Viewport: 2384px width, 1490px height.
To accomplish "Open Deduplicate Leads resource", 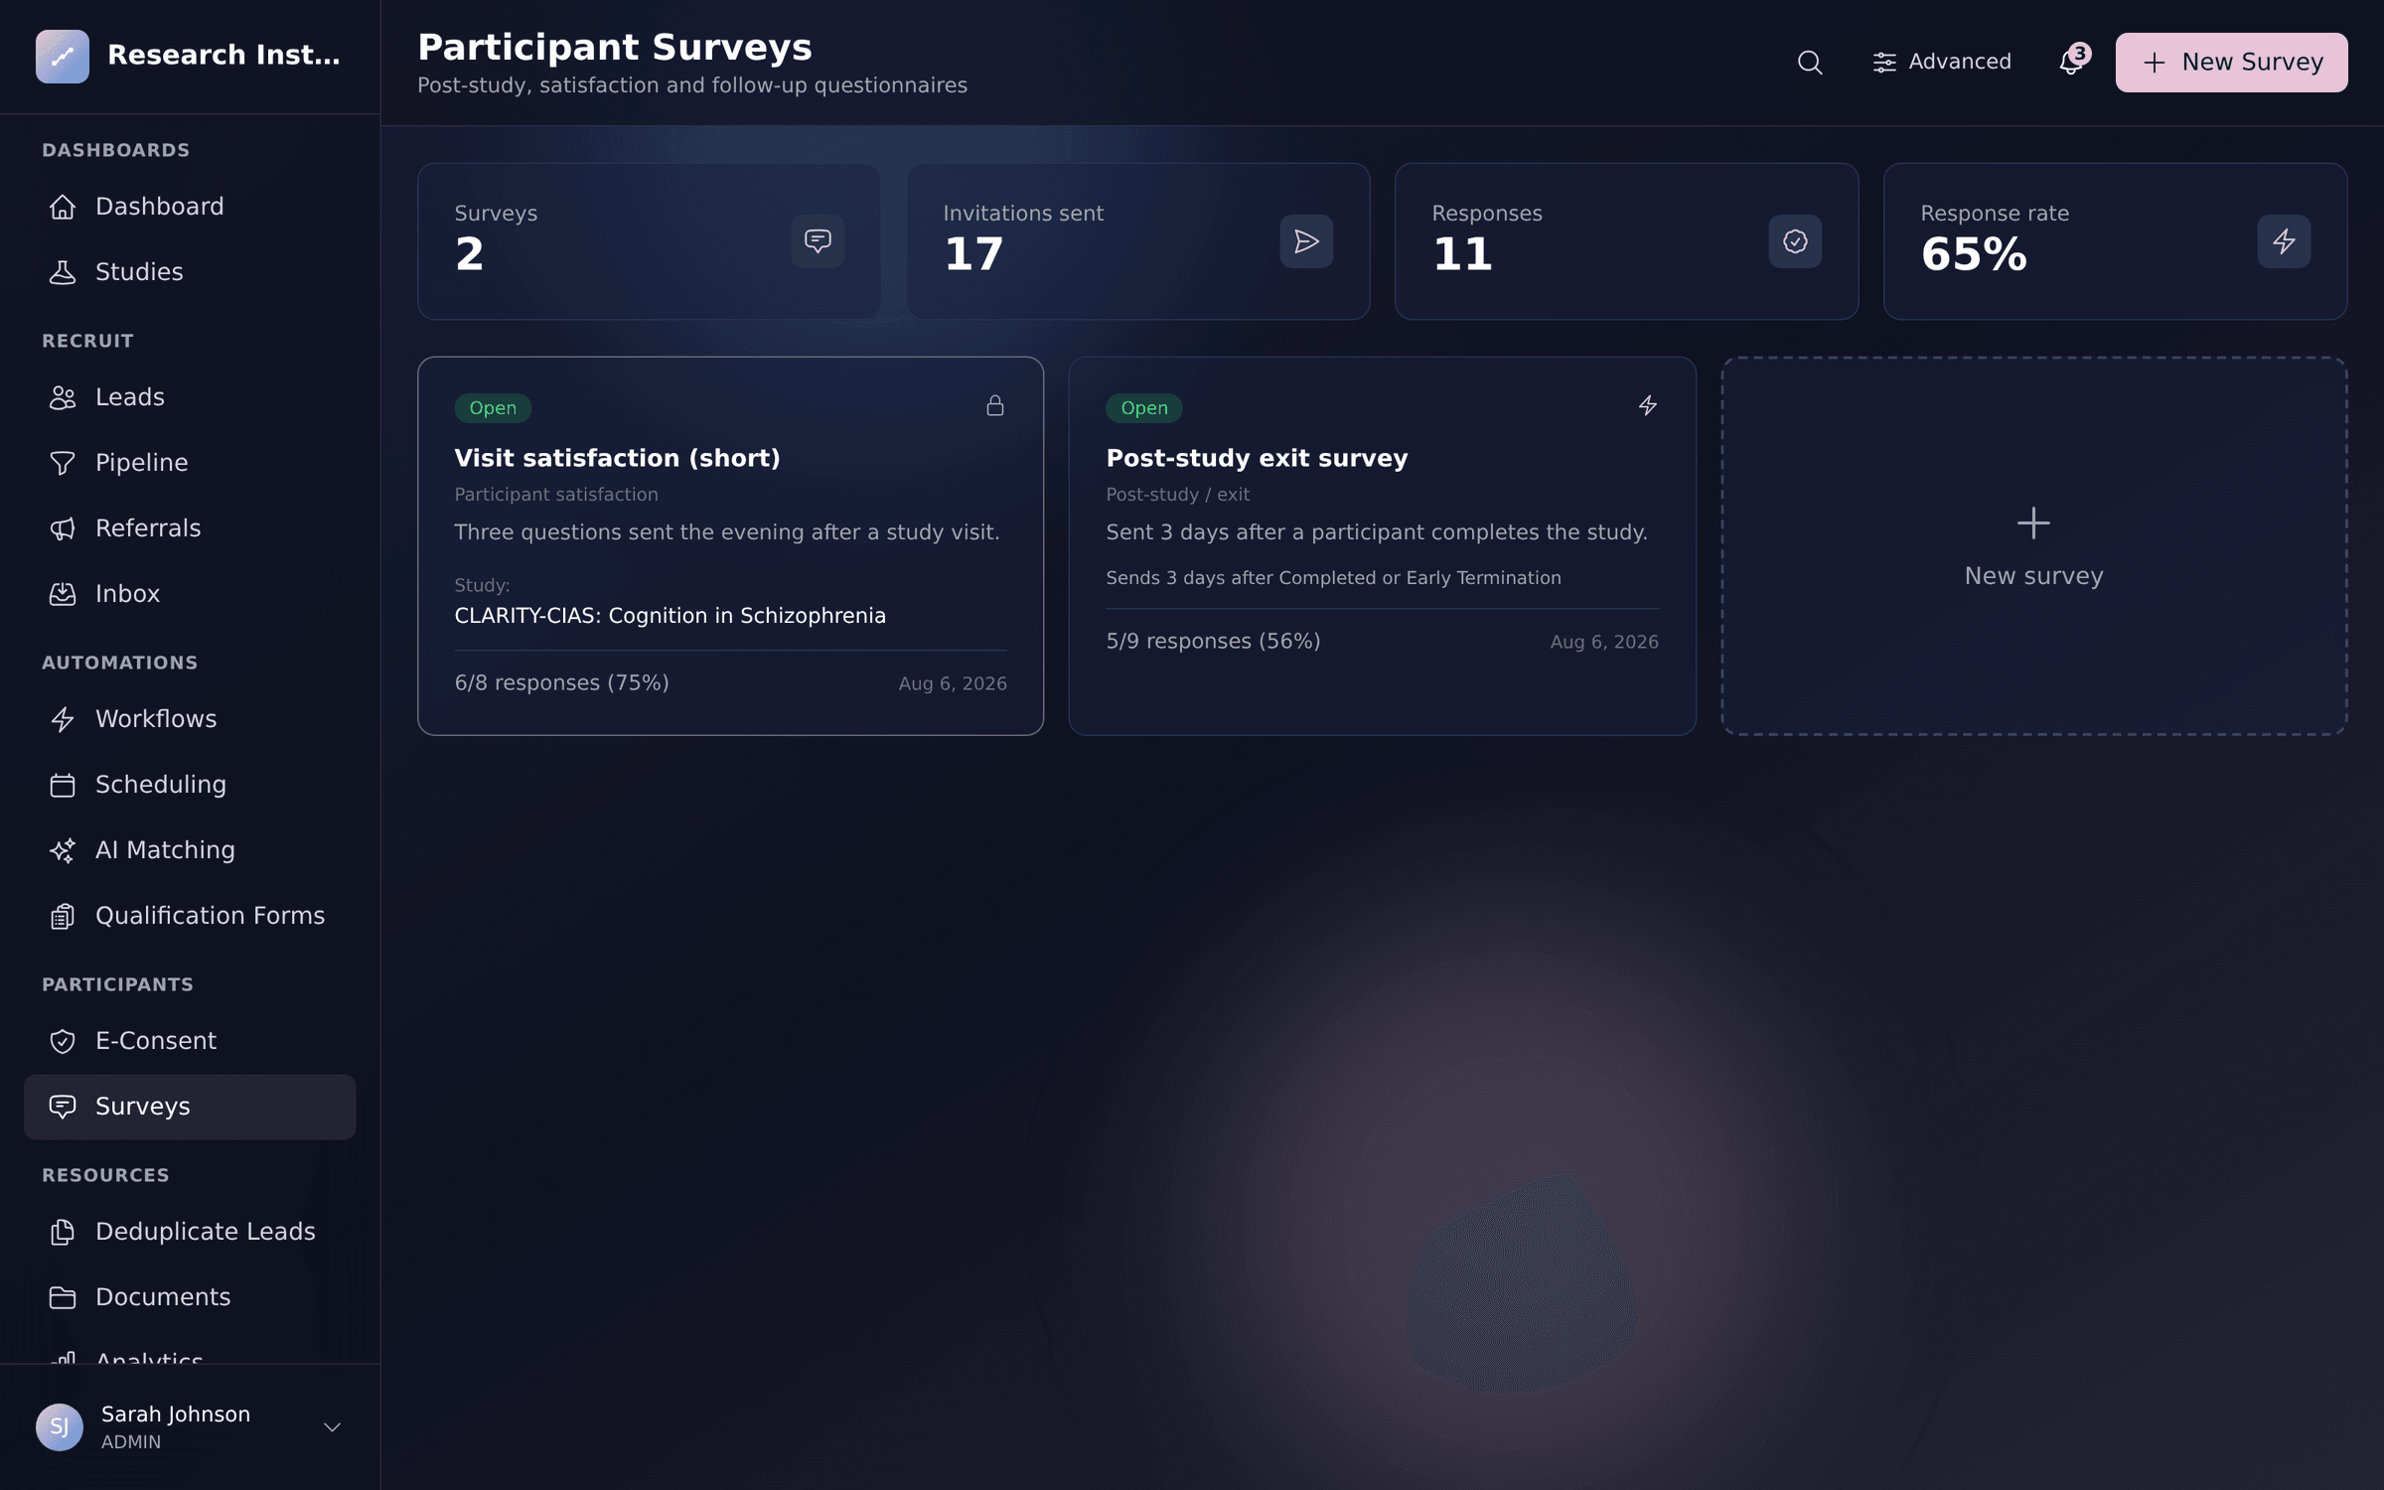I will [x=190, y=1232].
